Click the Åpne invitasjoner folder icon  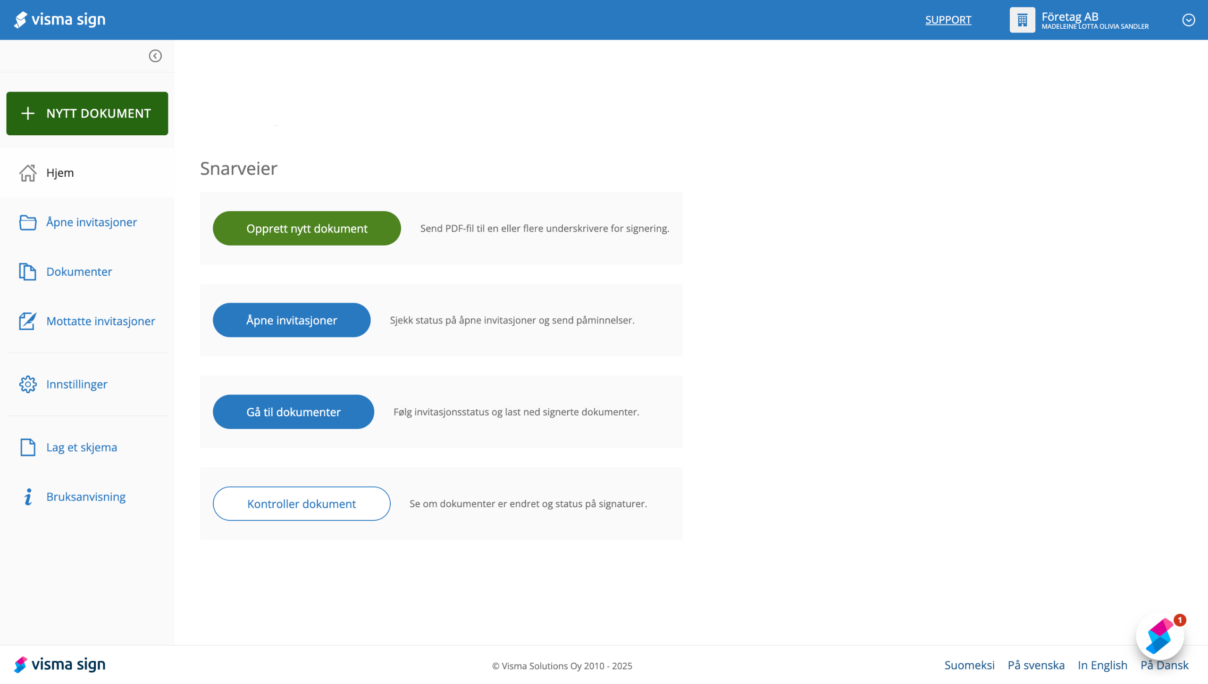pos(28,223)
